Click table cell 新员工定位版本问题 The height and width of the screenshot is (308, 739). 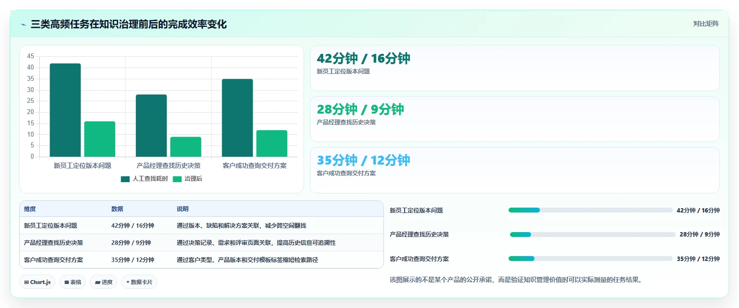pyautogui.click(x=51, y=226)
